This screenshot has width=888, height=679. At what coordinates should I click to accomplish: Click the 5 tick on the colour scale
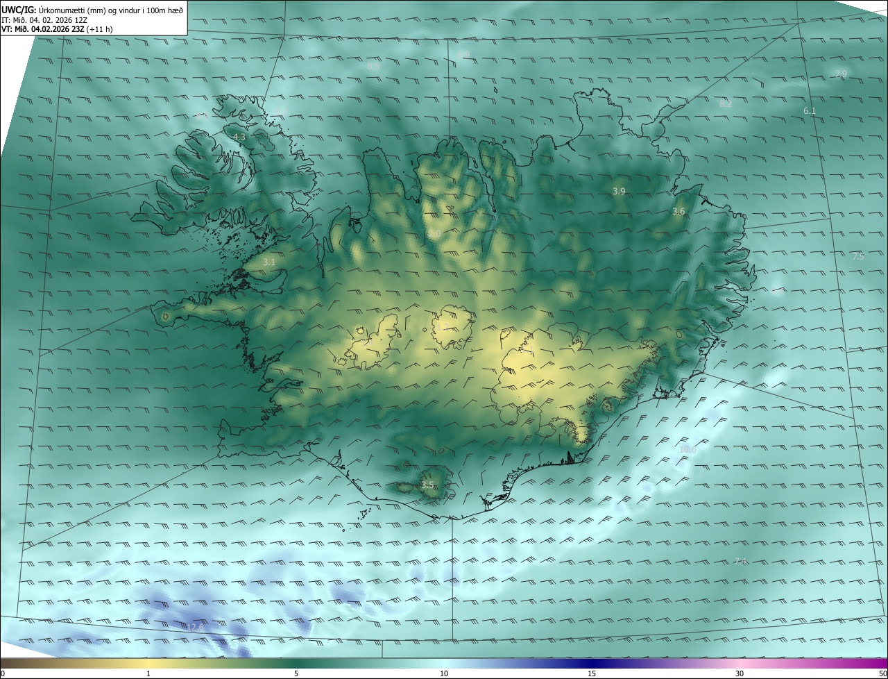pyautogui.click(x=296, y=673)
